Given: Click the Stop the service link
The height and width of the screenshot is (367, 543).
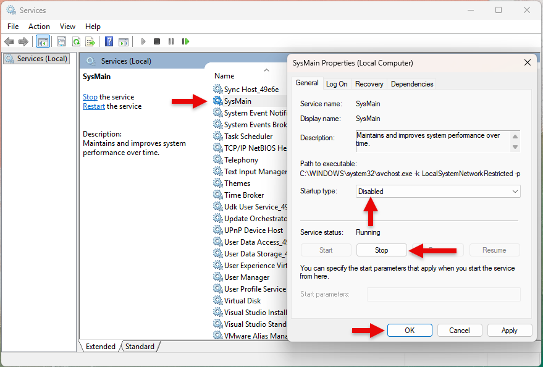Looking at the screenshot, I should coord(90,97).
